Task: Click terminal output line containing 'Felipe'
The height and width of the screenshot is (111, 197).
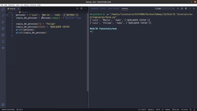Action: [x=120, y=23]
